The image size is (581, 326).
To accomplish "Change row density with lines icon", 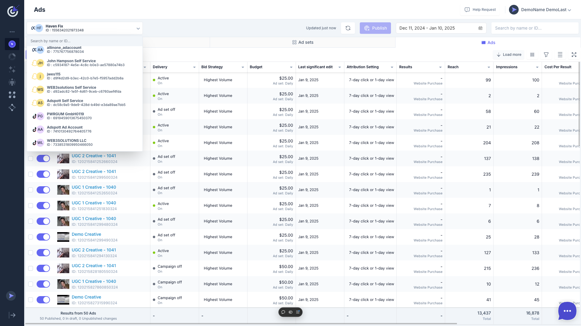I will click(x=560, y=55).
